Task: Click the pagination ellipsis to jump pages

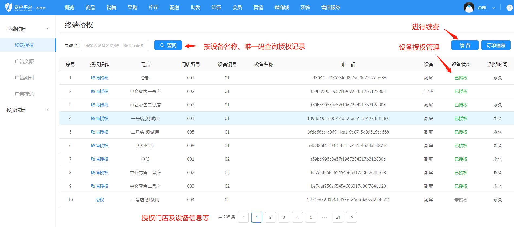Action: [324, 217]
